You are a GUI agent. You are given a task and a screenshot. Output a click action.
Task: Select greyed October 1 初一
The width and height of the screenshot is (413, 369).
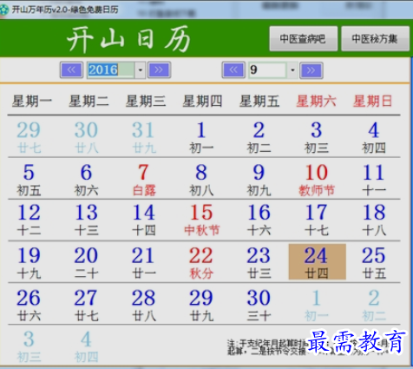pos(317,305)
